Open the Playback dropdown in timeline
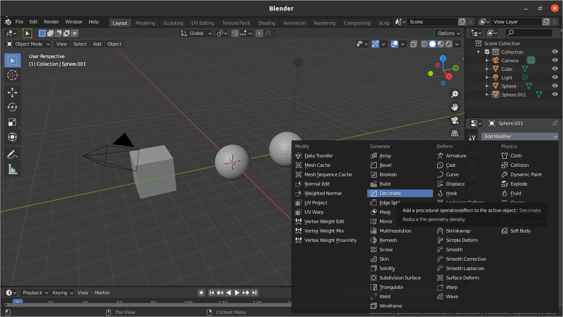The image size is (563, 317). 35,293
